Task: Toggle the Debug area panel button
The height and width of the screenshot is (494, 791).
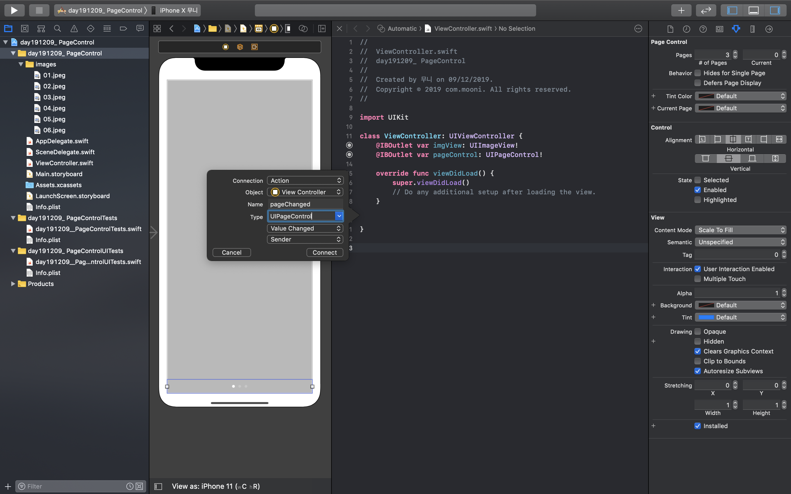Action: (x=753, y=10)
